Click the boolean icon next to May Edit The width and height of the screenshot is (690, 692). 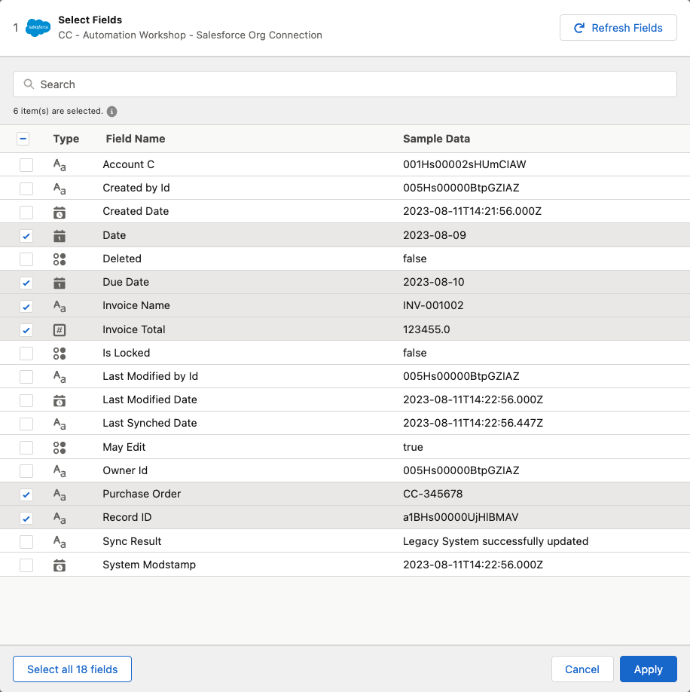60,447
